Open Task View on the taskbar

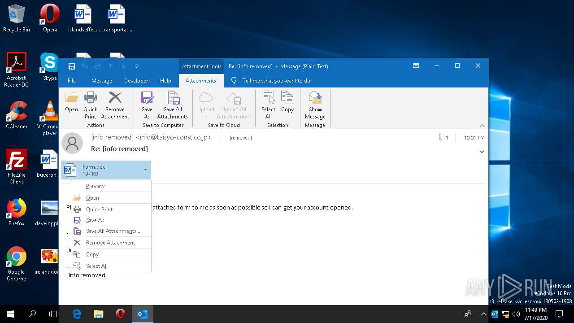pos(54,314)
